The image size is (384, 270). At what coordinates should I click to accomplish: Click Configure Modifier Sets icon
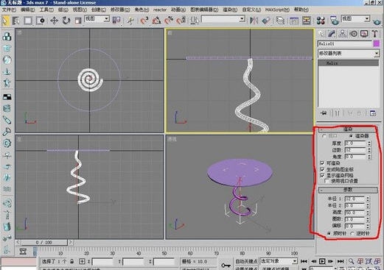point(373,113)
